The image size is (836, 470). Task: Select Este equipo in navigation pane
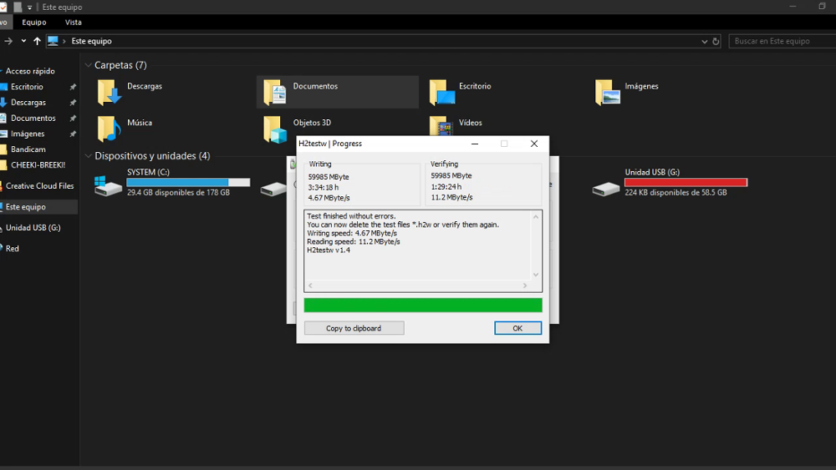pyautogui.click(x=26, y=206)
